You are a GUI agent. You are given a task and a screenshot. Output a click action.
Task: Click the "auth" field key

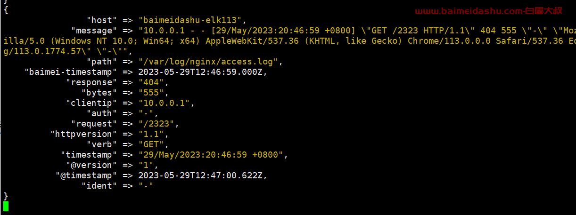coord(99,113)
